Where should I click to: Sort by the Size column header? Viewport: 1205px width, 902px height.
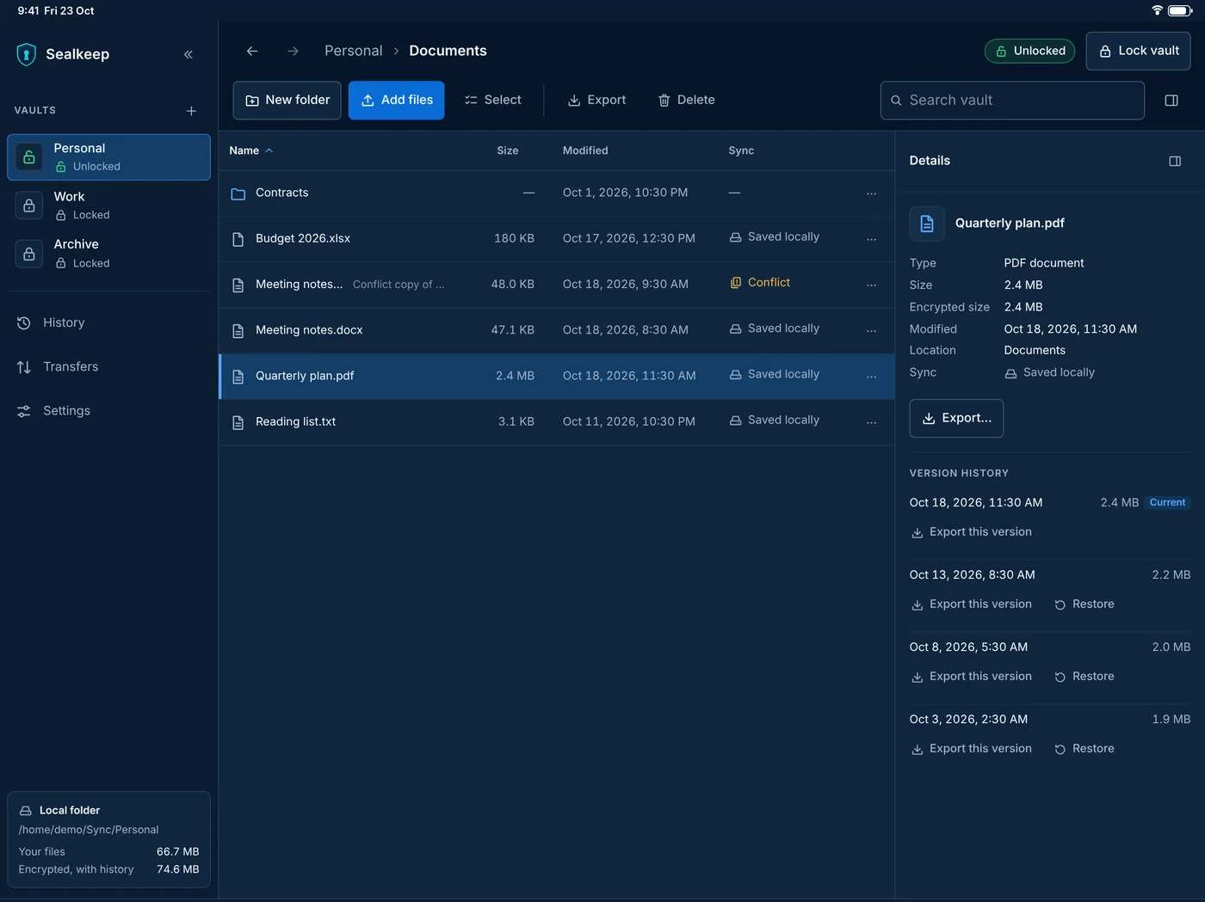508,150
